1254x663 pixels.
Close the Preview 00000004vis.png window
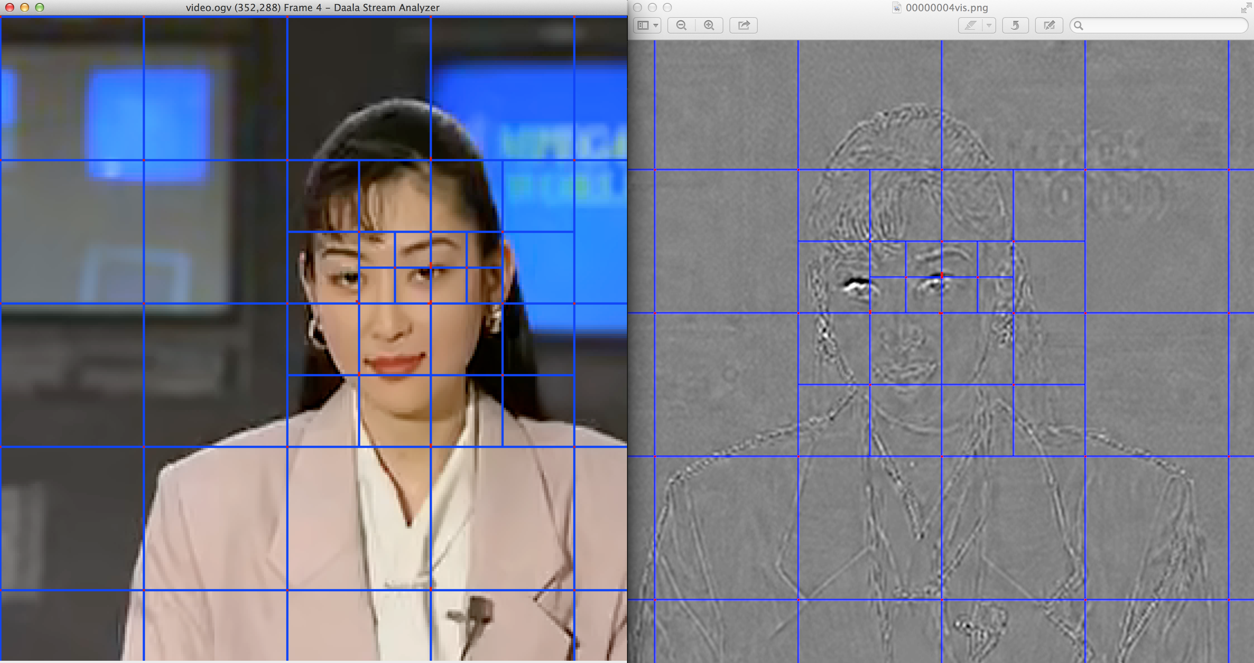[x=638, y=7]
